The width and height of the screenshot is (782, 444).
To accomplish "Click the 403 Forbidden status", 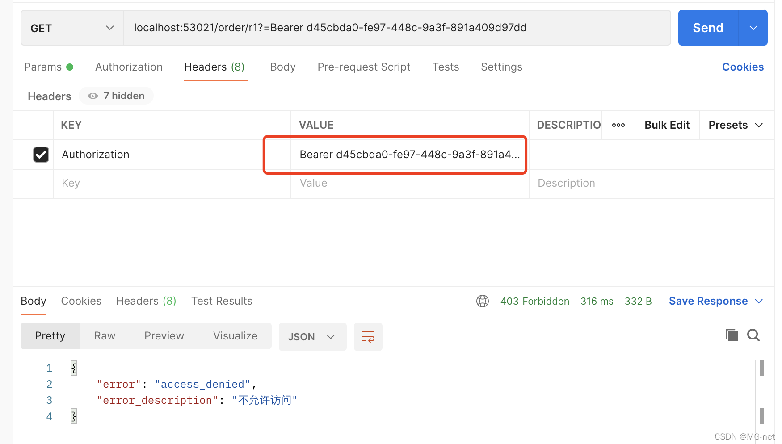I will [535, 302].
